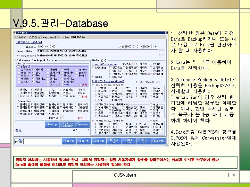Select the CJDOS radio button
Viewport: 250px width, 187px height.
pyautogui.click(x=93, y=77)
